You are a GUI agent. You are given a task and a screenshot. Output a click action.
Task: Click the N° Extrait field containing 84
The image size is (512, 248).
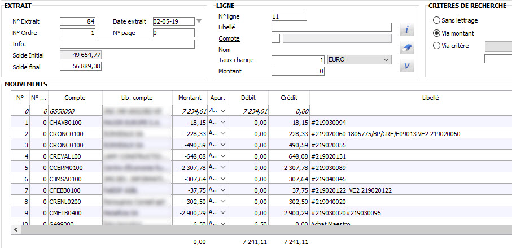[78, 21]
